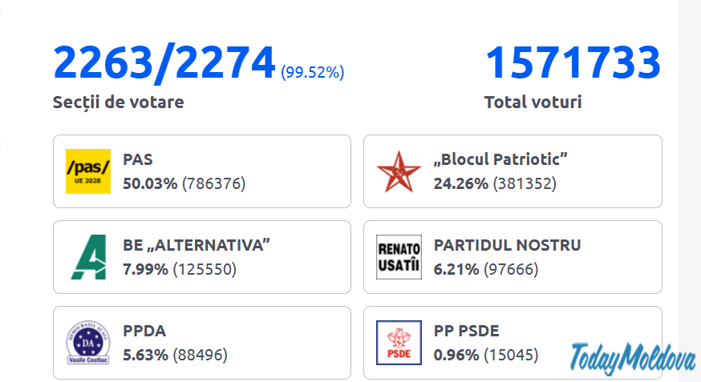Click the 2263/2274 polling stations counter
The image size is (701, 382).
(164, 63)
